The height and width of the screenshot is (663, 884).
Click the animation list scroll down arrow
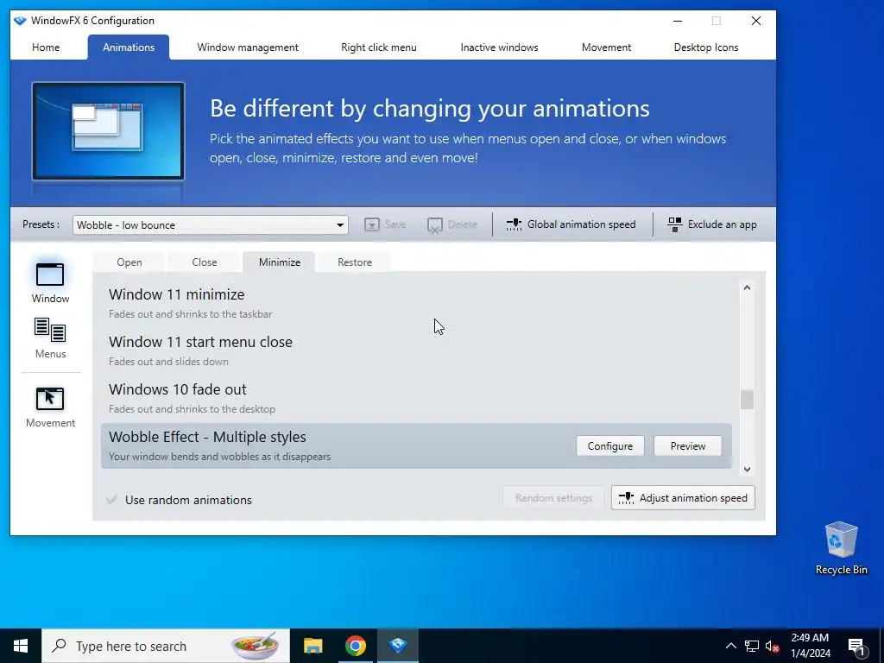(747, 469)
